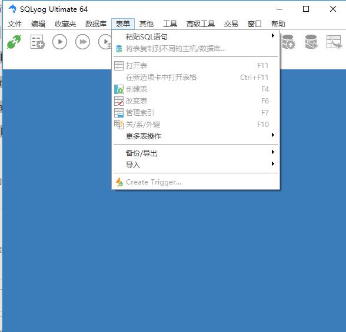Viewport: 346px width, 332px height.
Task: Click the execute query play button
Action: coord(59,42)
